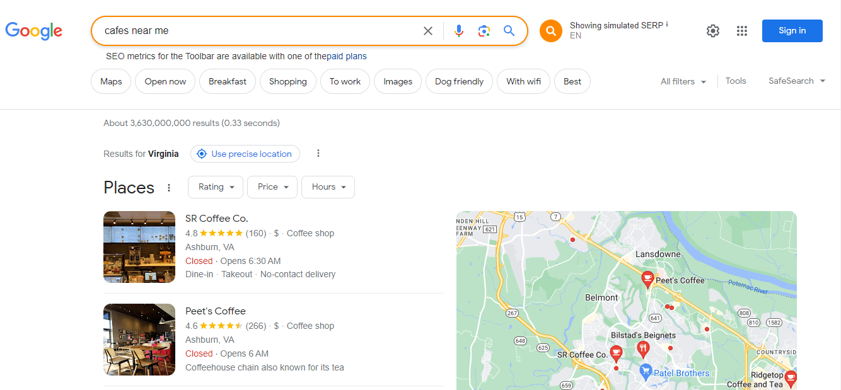The width and height of the screenshot is (841, 390).
Task: Click the blue magnifier search icon
Action: pyautogui.click(x=509, y=31)
